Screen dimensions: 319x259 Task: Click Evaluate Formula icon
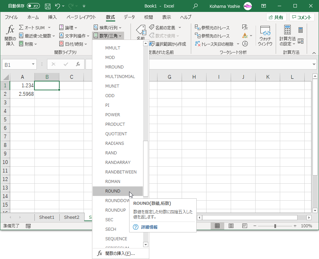[x=245, y=44]
